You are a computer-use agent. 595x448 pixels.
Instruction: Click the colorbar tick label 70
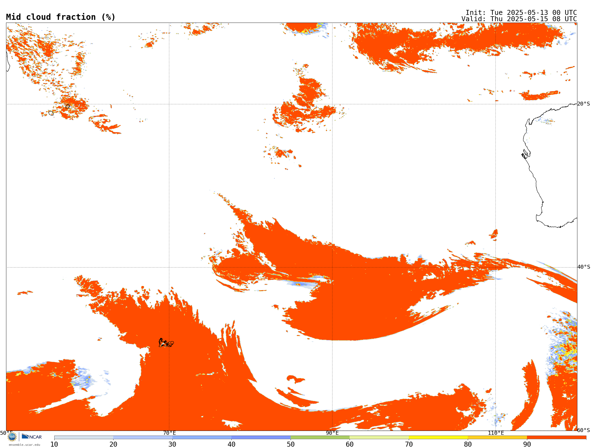pyautogui.click(x=409, y=444)
